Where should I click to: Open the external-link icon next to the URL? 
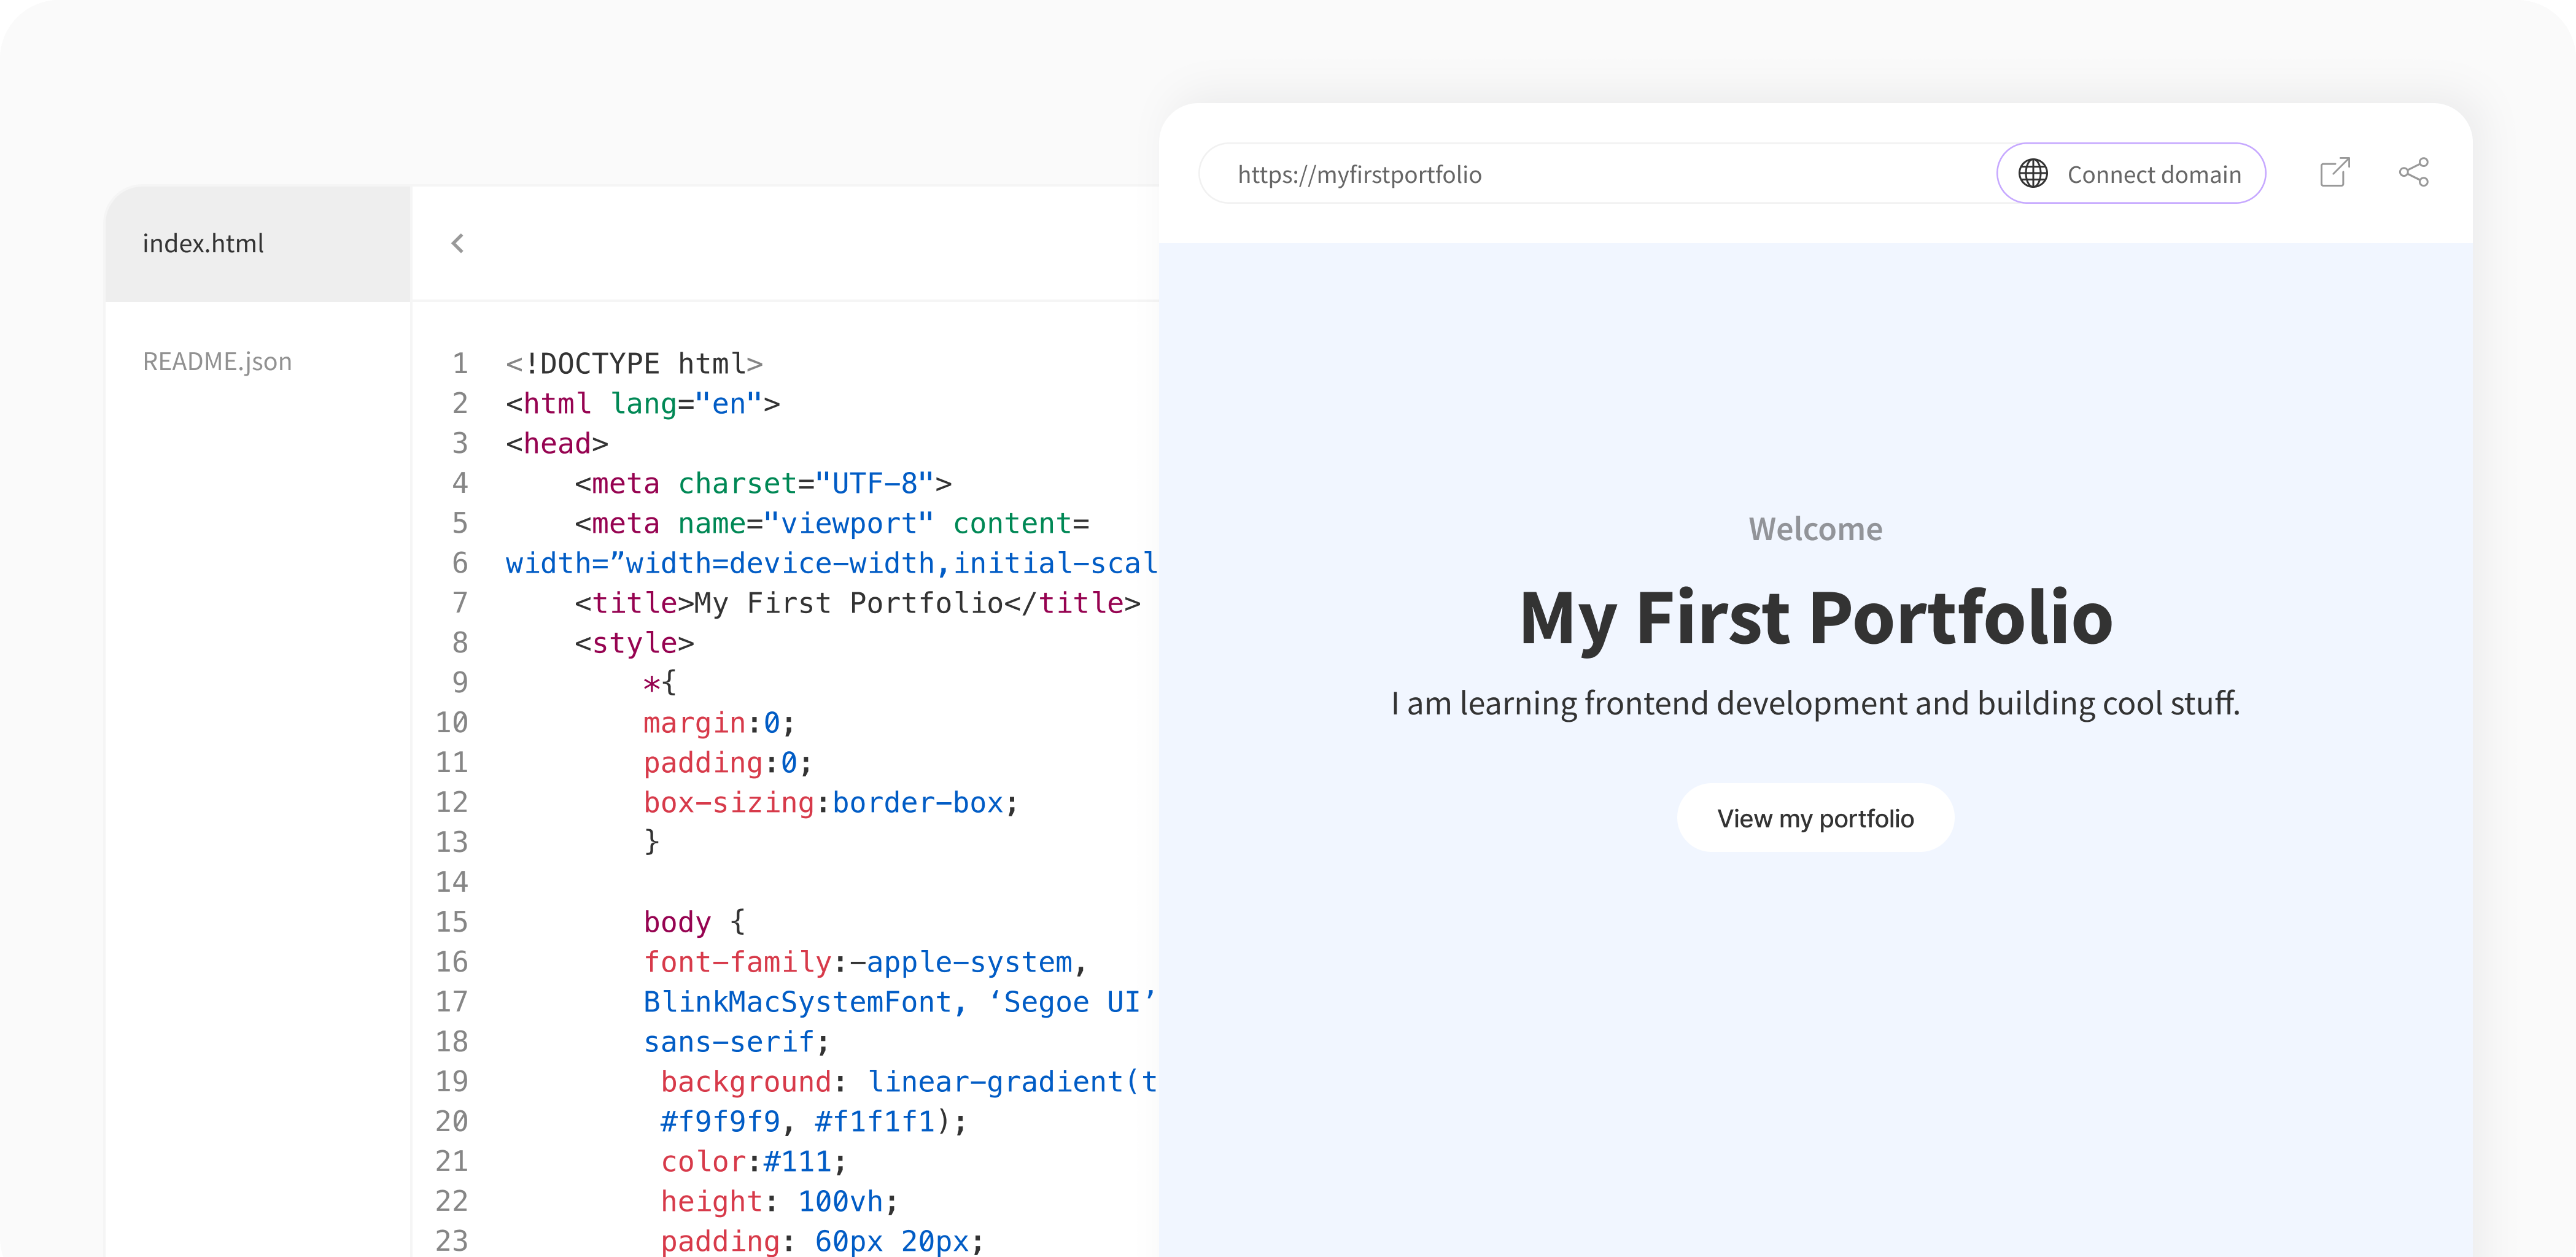point(2335,173)
